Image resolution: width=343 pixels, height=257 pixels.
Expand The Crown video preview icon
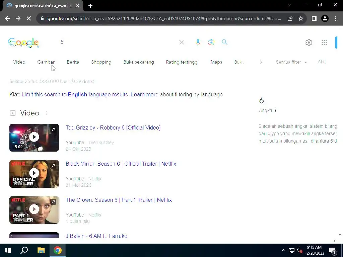tap(53, 202)
